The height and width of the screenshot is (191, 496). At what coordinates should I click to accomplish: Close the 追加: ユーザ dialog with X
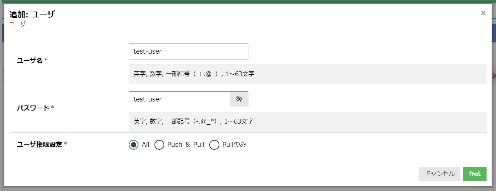pyautogui.click(x=483, y=13)
